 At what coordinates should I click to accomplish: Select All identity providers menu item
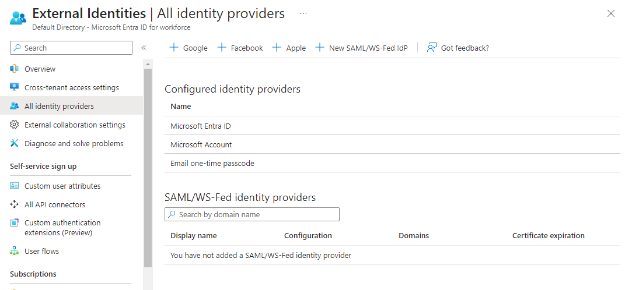(x=71, y=106)
